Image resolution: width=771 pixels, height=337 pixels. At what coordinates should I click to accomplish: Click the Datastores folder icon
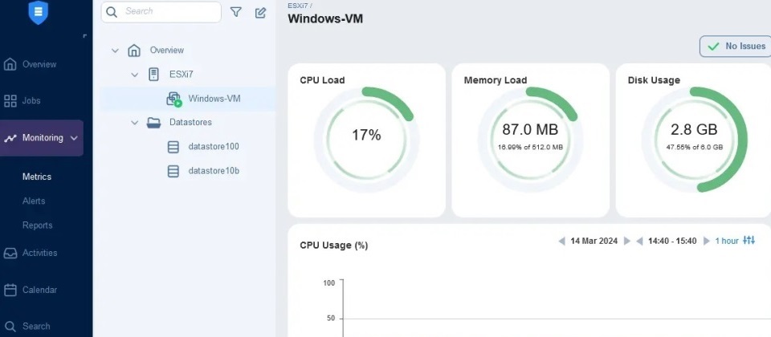pyautogui.click(x=154, y=122)
